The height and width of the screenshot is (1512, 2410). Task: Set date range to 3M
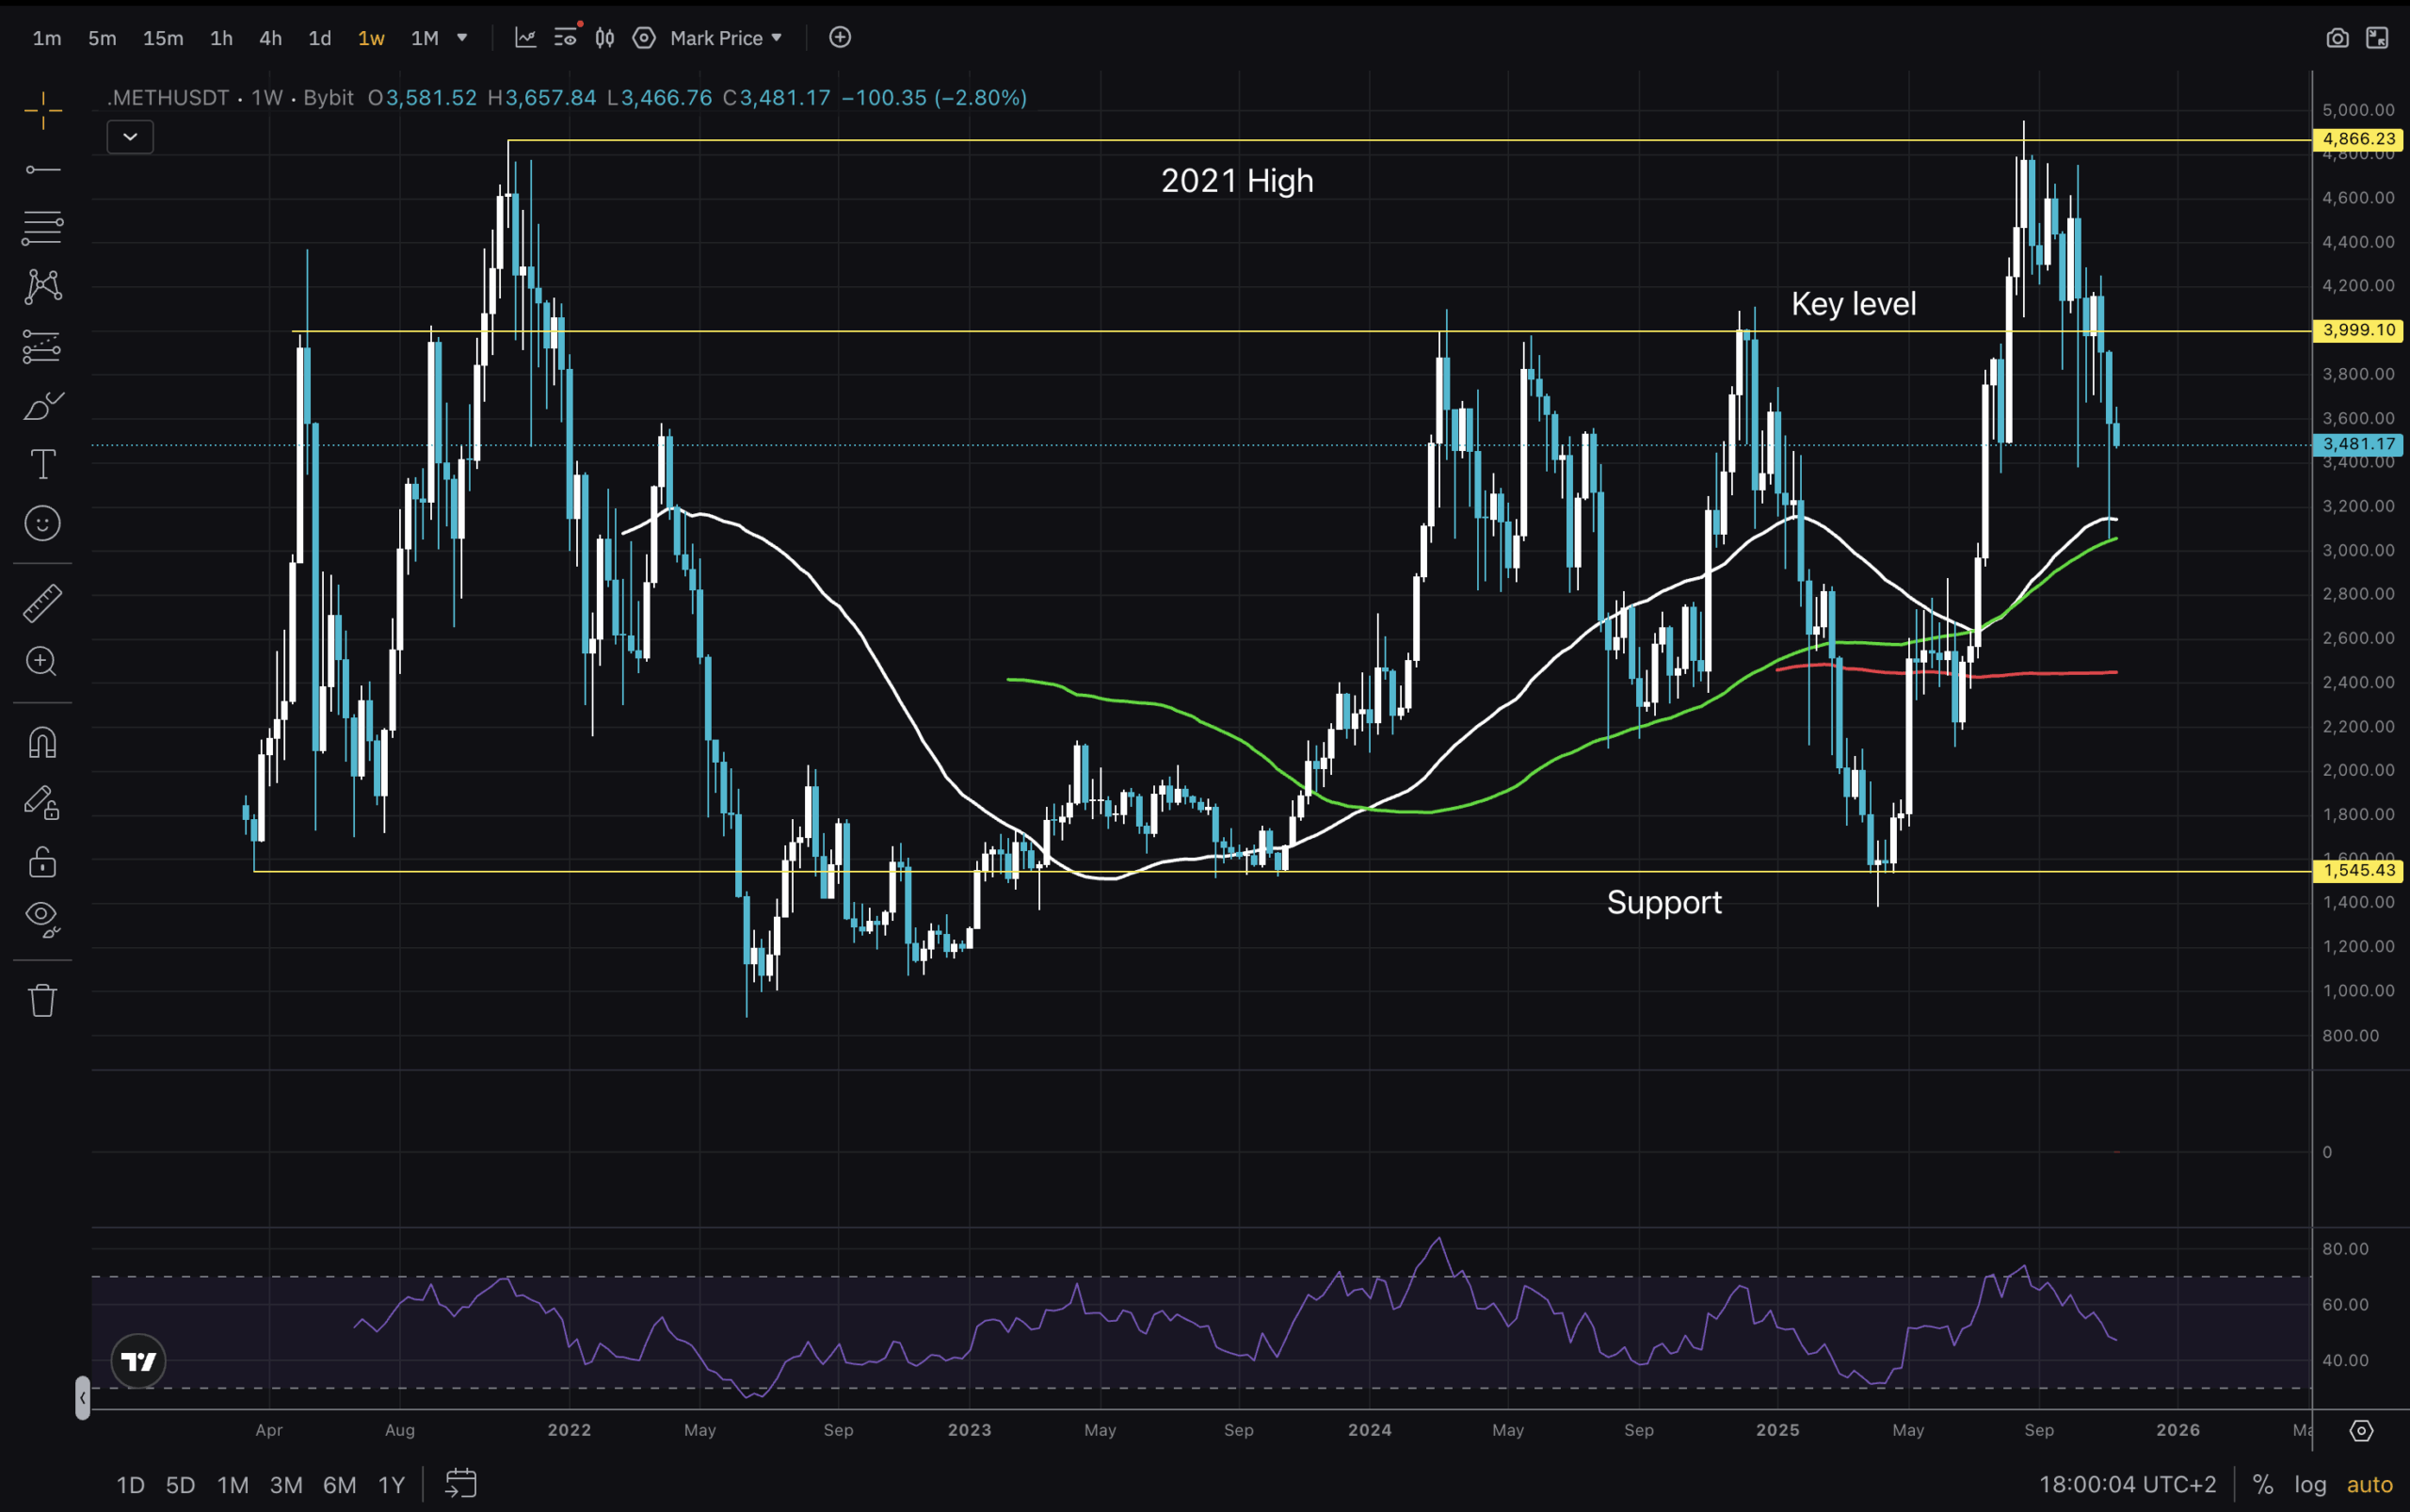[x=286, y=1485]
